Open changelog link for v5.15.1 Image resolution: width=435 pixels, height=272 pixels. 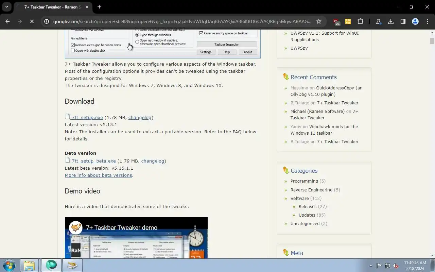(x=140, y=117)
